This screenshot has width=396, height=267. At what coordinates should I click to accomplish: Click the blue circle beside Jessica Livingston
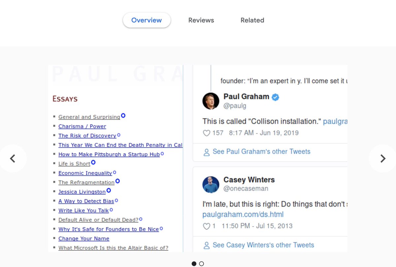click(x=109, y=190)
